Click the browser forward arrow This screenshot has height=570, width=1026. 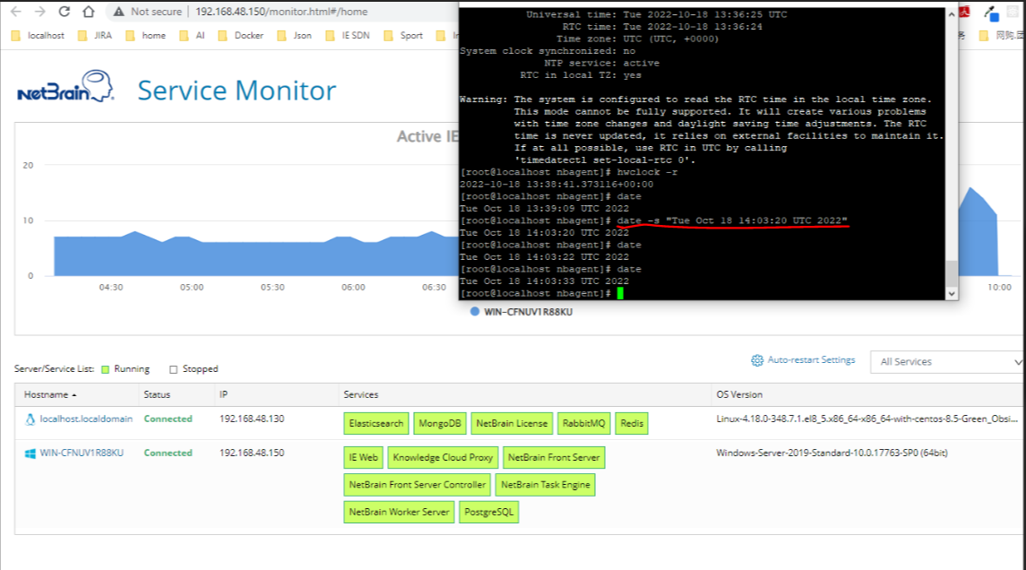pos(40,12)
